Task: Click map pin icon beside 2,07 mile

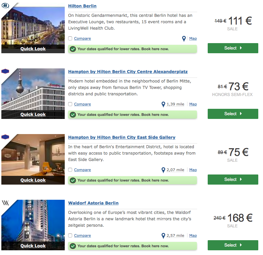Action: [x=163, y=170]
